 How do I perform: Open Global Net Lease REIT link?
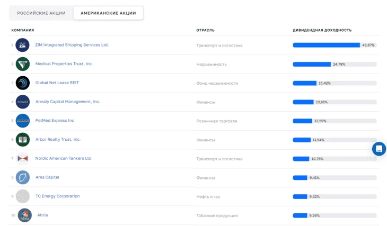(57, 83)
